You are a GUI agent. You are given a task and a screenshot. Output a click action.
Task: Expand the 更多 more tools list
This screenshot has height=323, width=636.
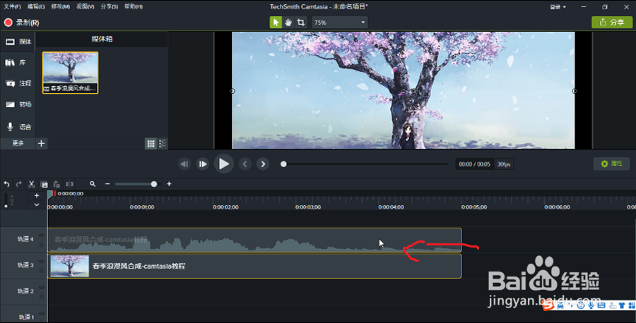[18, 143]
